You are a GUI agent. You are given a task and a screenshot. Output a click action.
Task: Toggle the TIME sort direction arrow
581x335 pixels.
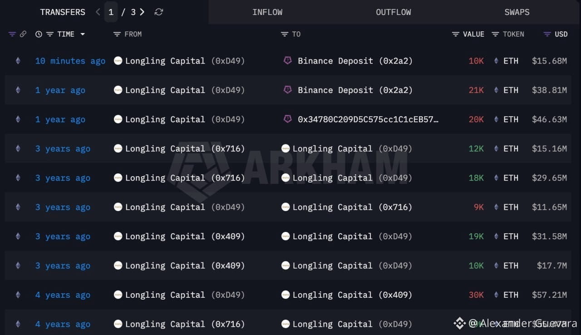(83, 34)
